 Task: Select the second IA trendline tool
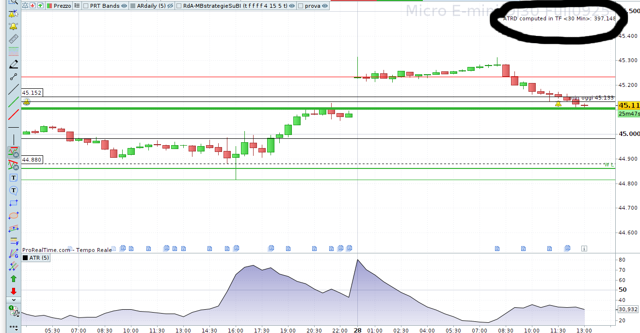click(x=13, y=165)
